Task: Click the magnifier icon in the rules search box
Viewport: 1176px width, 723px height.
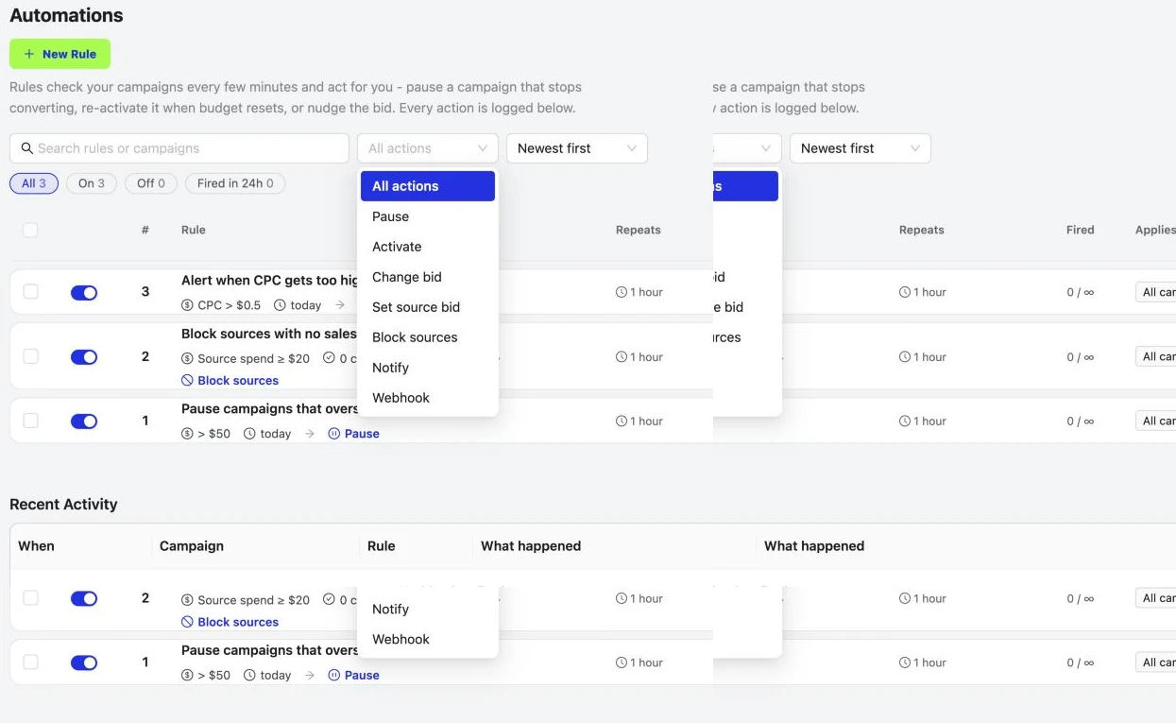Action: tap(27, 148)
